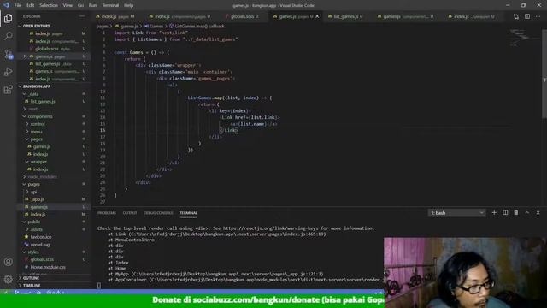
Task: Open the View menu
Action: click(68, 5)
